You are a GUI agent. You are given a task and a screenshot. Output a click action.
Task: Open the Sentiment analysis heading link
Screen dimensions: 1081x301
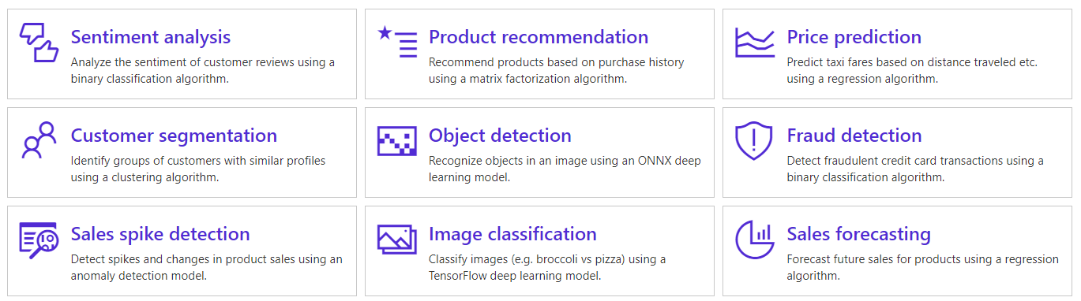(151, 37)
